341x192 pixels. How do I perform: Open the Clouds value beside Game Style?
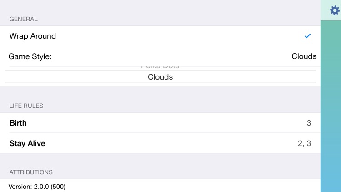304,56
